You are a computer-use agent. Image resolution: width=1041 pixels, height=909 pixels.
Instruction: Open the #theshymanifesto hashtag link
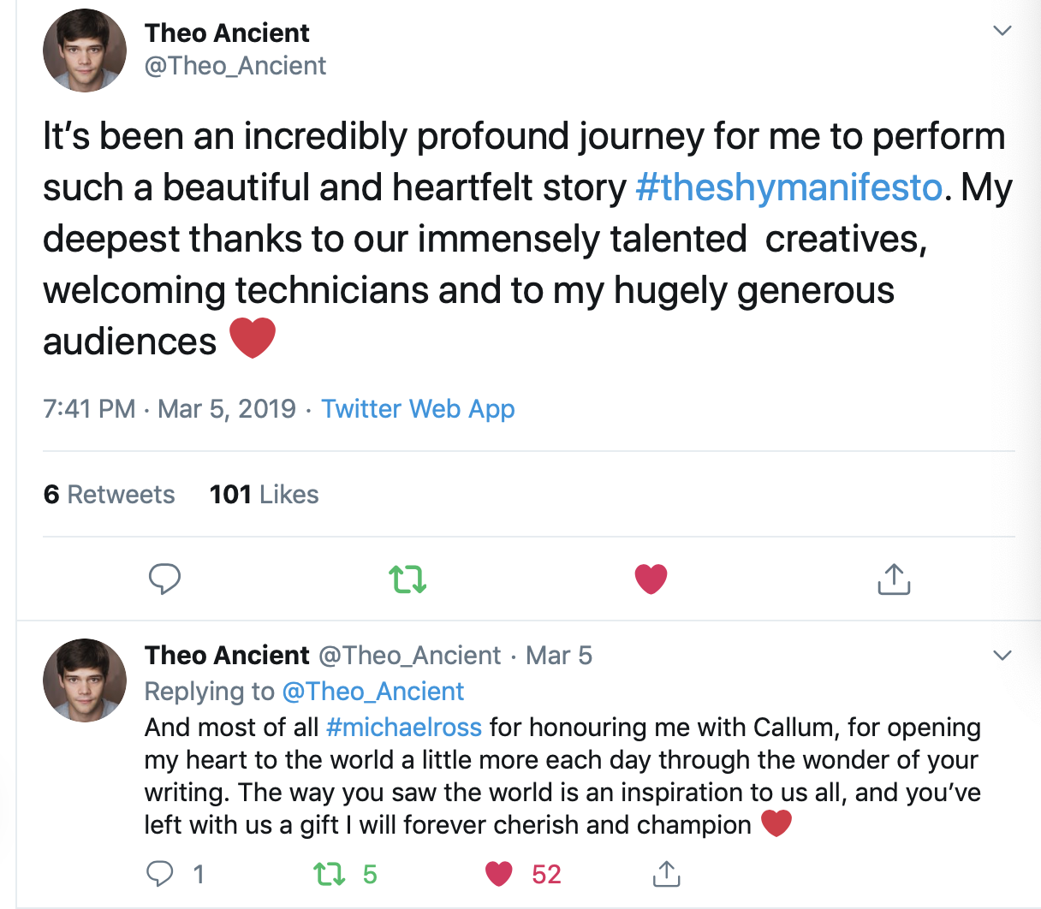pos(788,187)
